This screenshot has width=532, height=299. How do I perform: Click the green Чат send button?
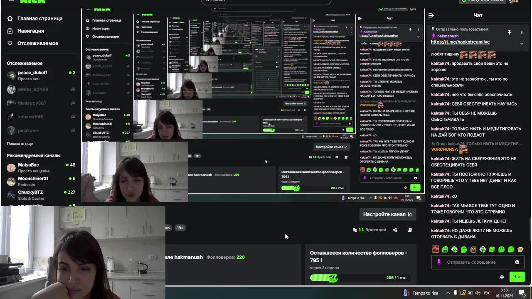[x=517, y=277]
